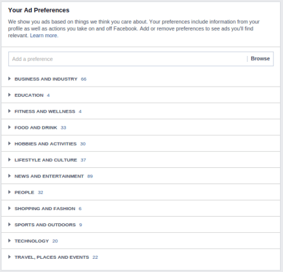Expand News and Entertainment arrow
The image size is (283, 272).
(x=10, y=176)
